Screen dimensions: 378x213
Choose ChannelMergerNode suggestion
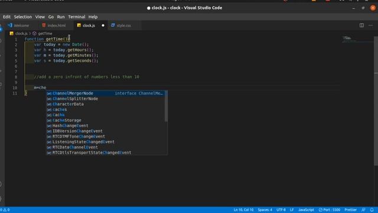pos(106,93)
